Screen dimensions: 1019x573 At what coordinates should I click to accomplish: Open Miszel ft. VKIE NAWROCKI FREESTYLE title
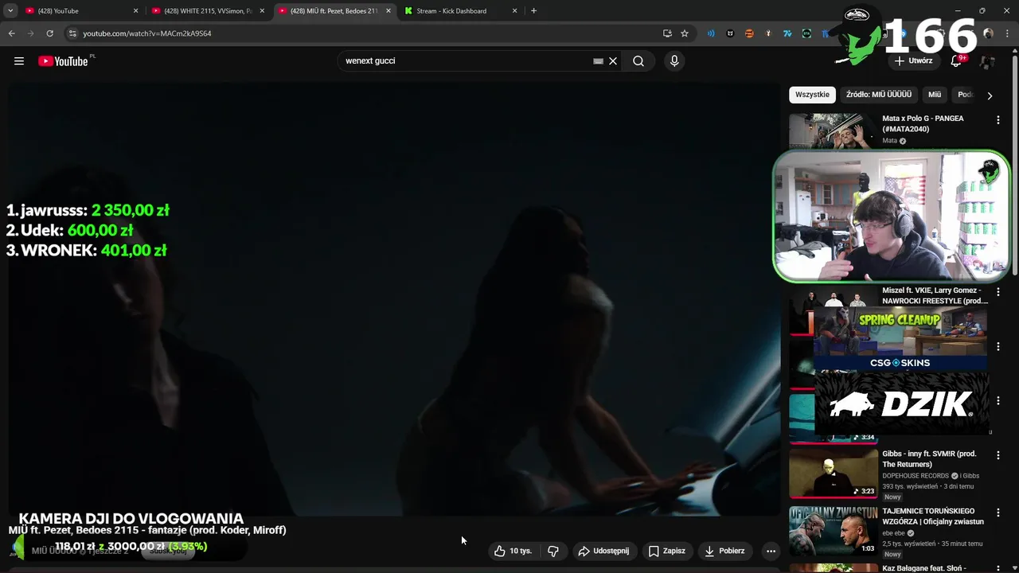[x=935, y=295]
